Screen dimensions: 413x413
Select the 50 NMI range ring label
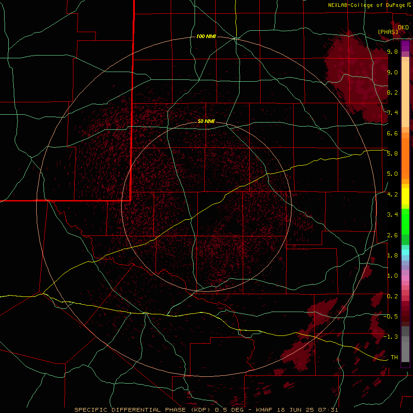coord(206,121)
